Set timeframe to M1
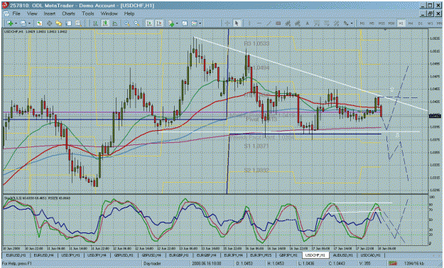This screenshot has width=444, height=268. [x=362, y=23]
